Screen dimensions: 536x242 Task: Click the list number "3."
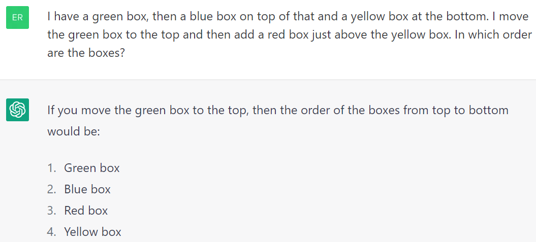pyautogui.click(x=51, y=211)
